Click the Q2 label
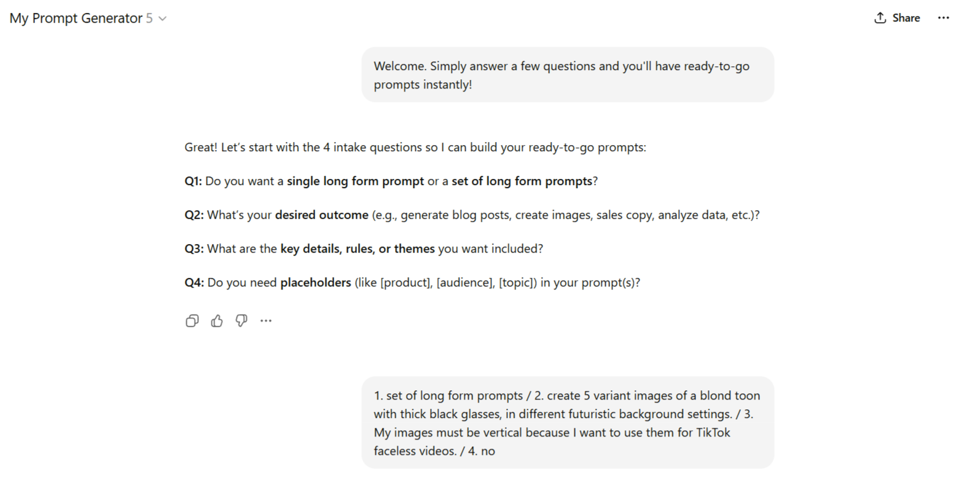 (x=194, y=215)
